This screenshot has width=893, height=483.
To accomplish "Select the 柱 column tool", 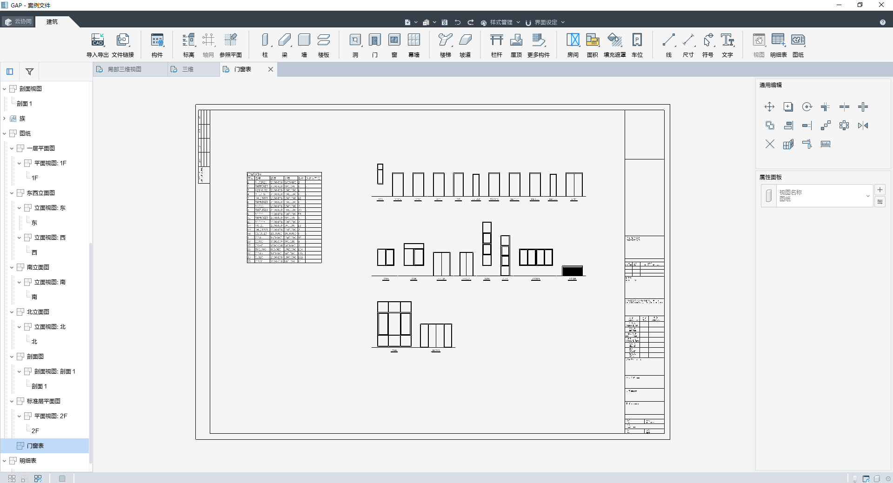I will (x=265, y=45).
